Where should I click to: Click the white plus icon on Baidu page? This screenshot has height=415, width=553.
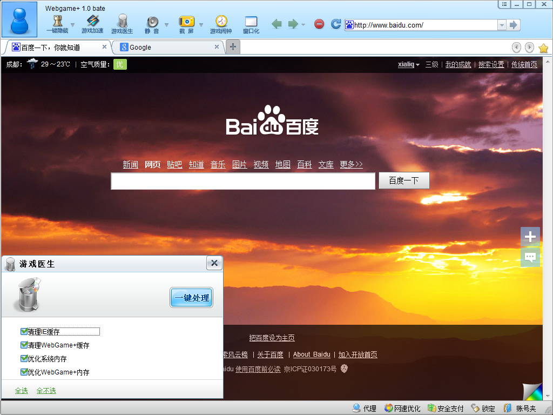530,237
